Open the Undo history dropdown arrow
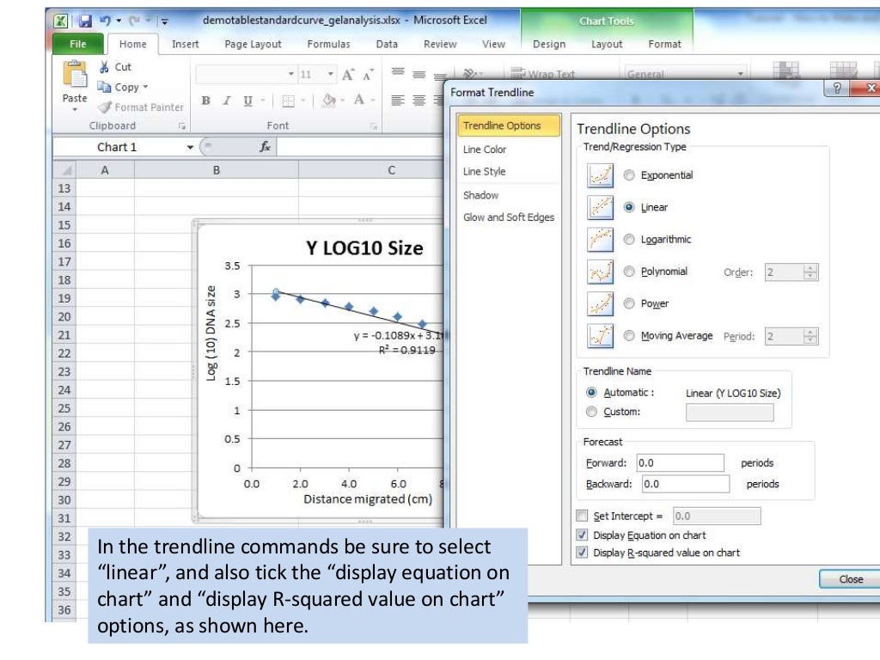Screen dimensions: 880x660 119,21
